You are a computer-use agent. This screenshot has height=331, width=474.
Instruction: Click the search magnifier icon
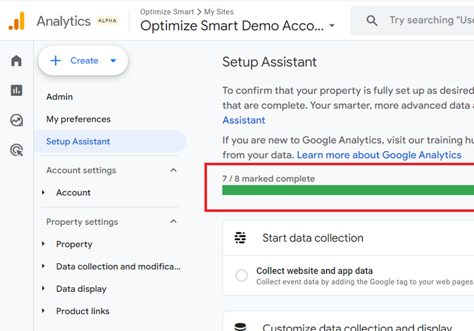pos(372,21)
